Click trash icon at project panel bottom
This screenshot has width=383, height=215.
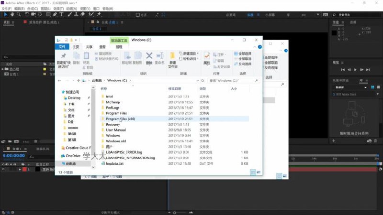click(35, 141)
